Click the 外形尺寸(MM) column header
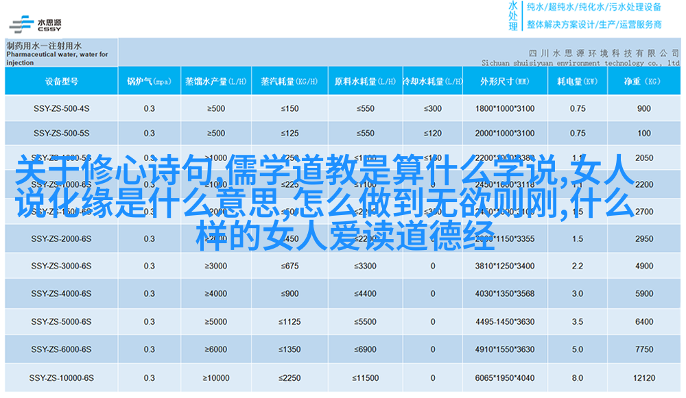The image size is (686, 398). pyautogui.click(x=504, y=82)
